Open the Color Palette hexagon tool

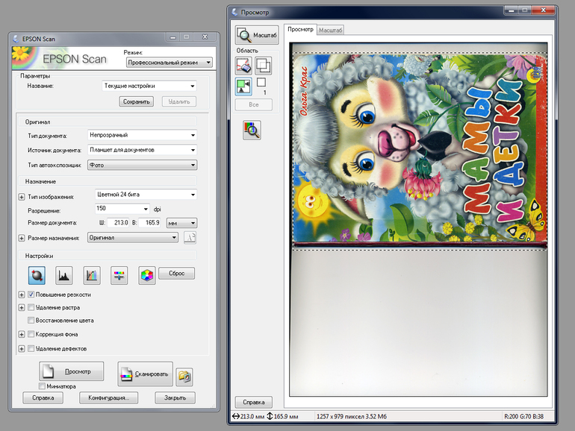coord(147,275)
